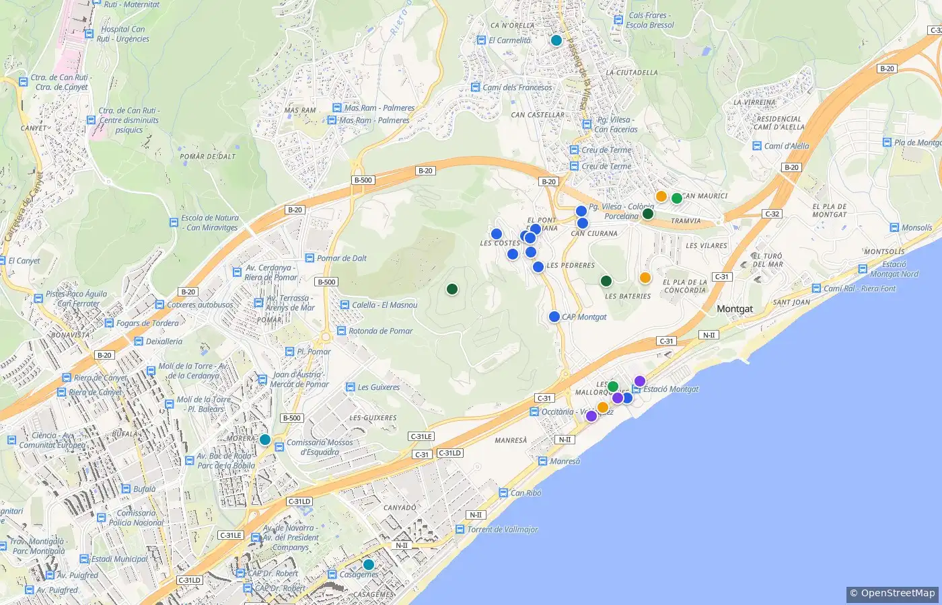Select the Manresà bus stop icon
The image size is (942, 605).
[x=542, y=461]
